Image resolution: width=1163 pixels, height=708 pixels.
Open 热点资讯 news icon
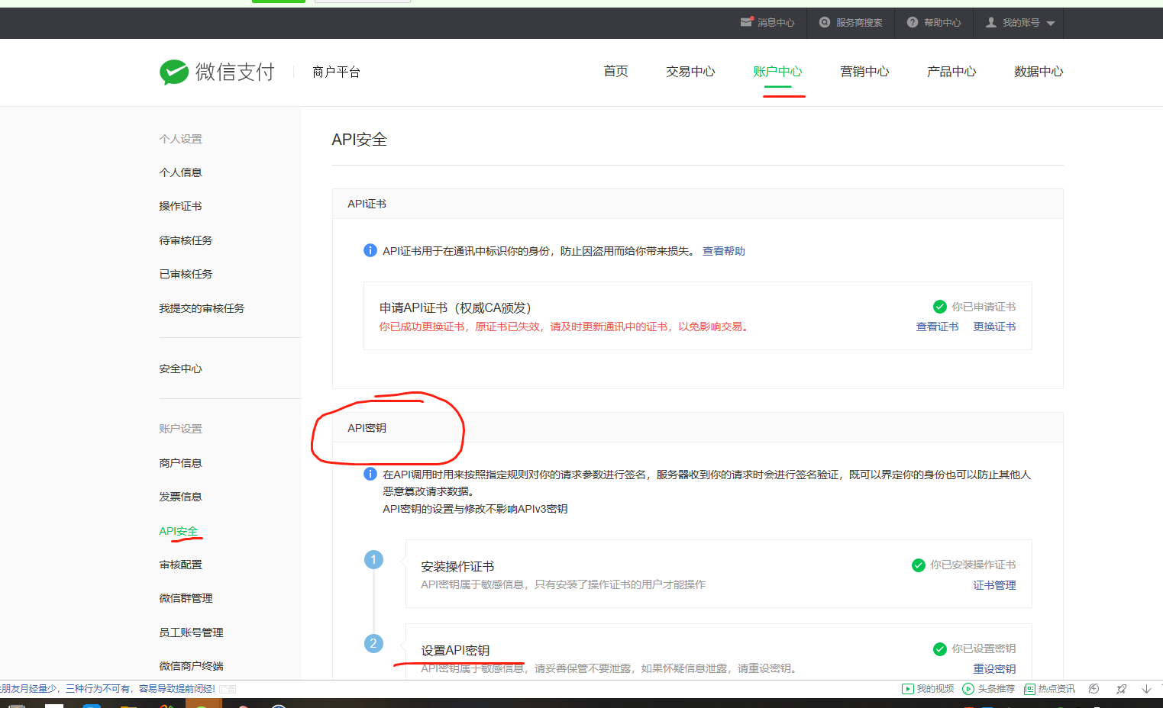coord(1030,688)
